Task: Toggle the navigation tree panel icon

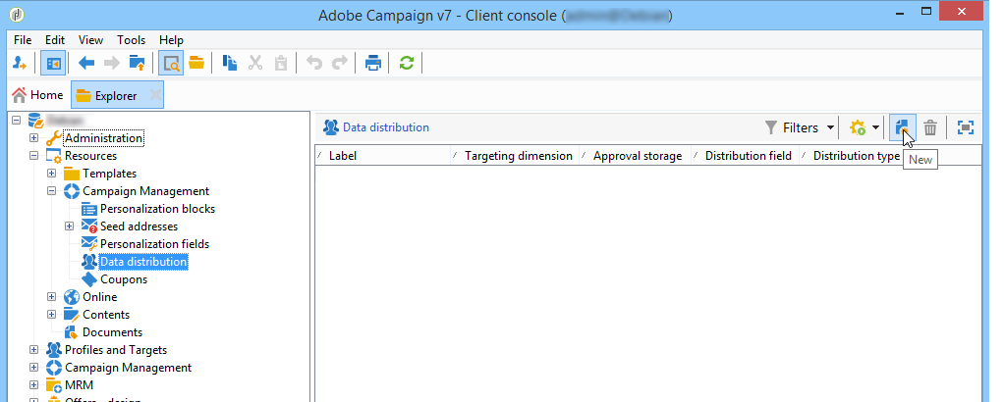Action: coord(53,64)
